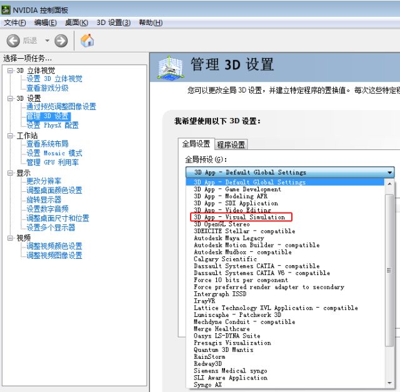The height and width of the screenshot is (392, 400).
Task: Select Dassault Systemes CATIA V6 - compatible
Action: point(285,273)
